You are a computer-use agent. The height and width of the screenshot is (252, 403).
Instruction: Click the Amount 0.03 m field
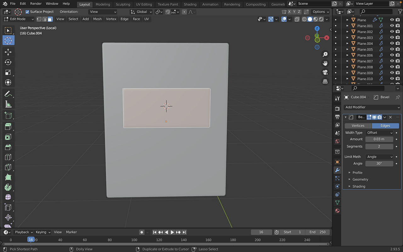pos(379,139)
